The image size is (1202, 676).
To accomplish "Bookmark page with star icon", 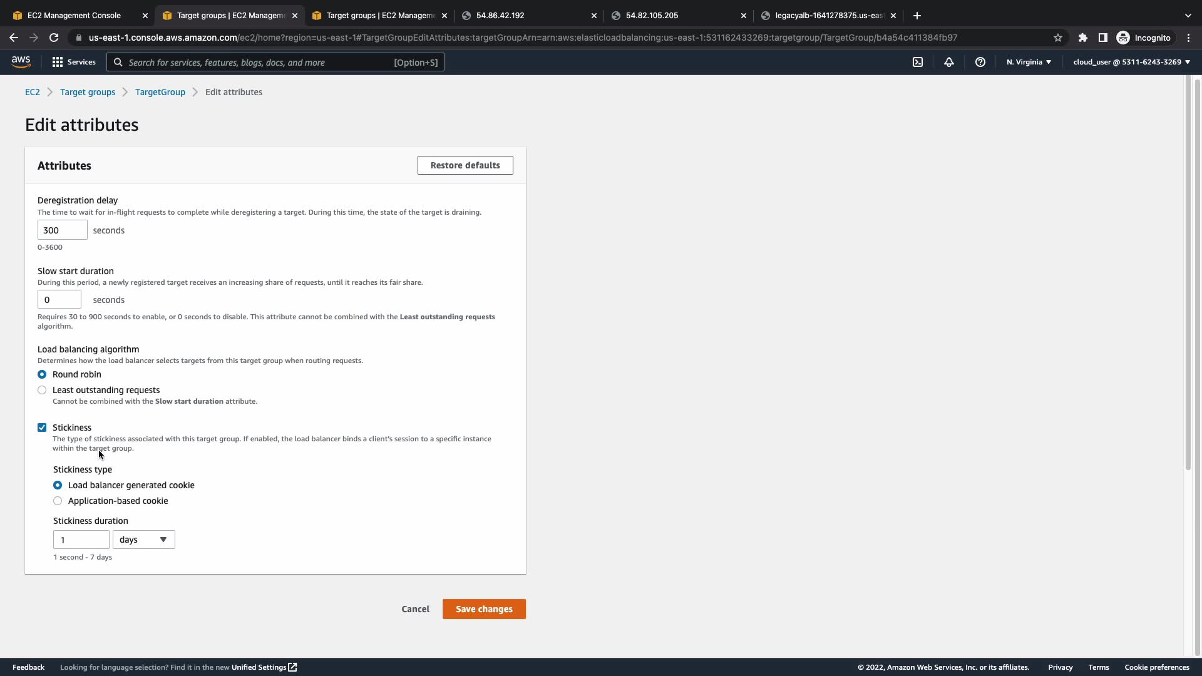I will click(x=1058, y=38).
